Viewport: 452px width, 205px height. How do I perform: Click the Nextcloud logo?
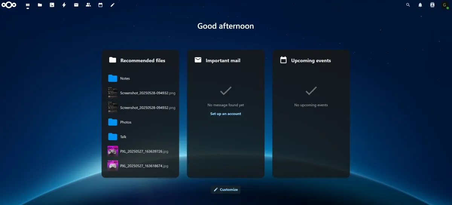[9, 5]
